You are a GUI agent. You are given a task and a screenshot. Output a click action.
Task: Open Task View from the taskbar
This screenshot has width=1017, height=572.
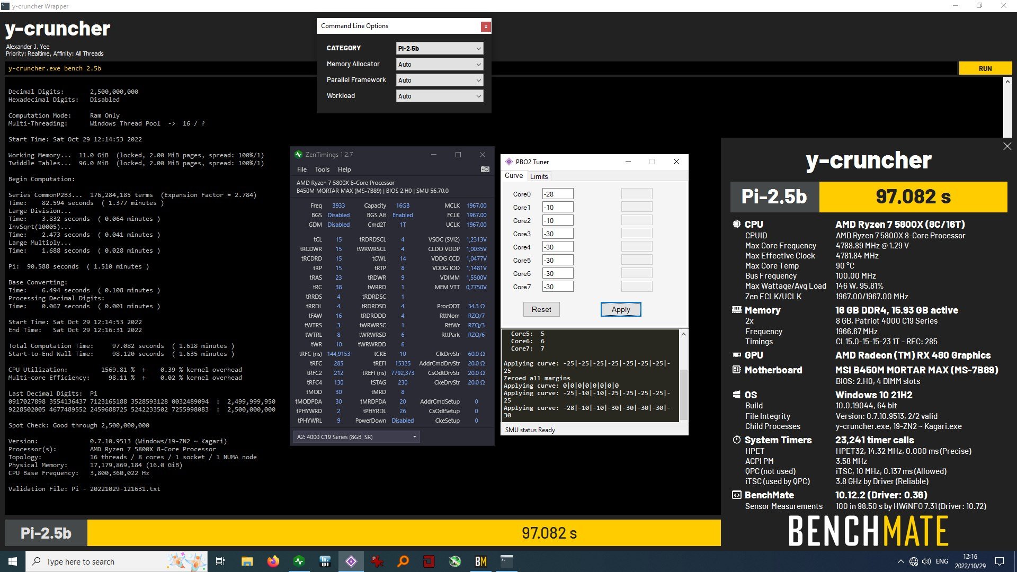point(220,561)
